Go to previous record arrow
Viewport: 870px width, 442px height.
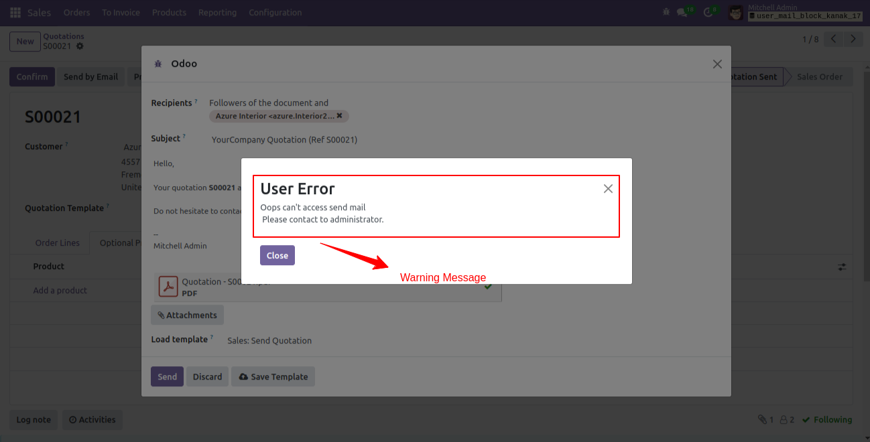833,40
